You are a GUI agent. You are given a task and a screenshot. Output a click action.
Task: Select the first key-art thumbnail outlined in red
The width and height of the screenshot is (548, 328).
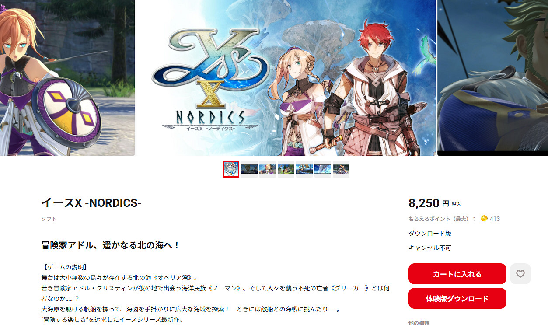[x=231, y=169]
